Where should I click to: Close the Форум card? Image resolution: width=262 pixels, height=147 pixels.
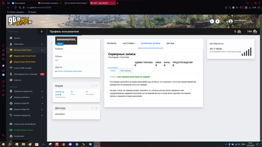coord(96,86)
